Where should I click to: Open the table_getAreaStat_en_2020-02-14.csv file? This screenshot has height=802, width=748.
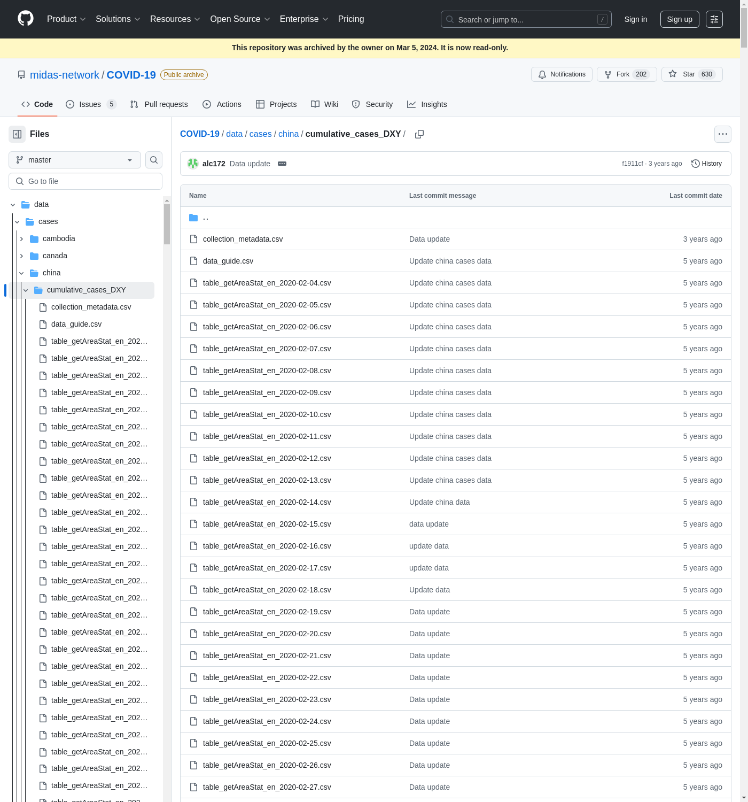coord(267,502)
